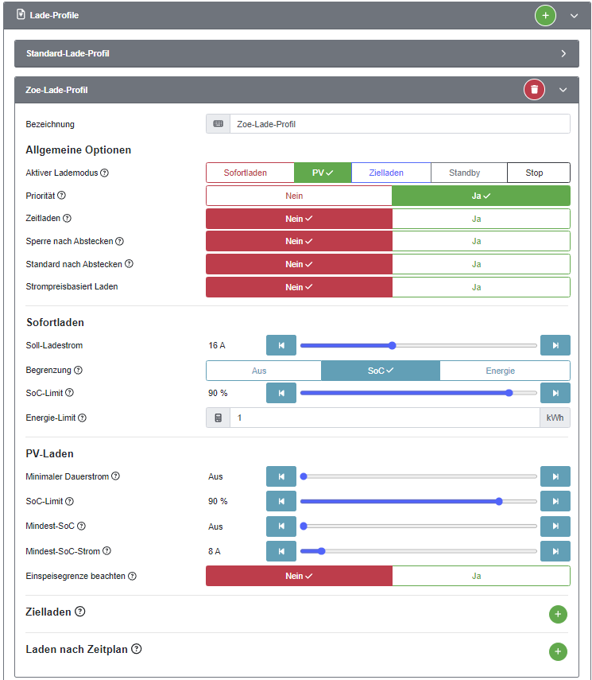Add a Zielladen plan with plus
The width and height of the screenshot is (592, 680).
558,614
